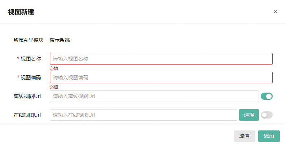The width and height of the screenshot is (286, 147).
Task: Click the 视图名称 field label text
Action: (x=31, y=59)
